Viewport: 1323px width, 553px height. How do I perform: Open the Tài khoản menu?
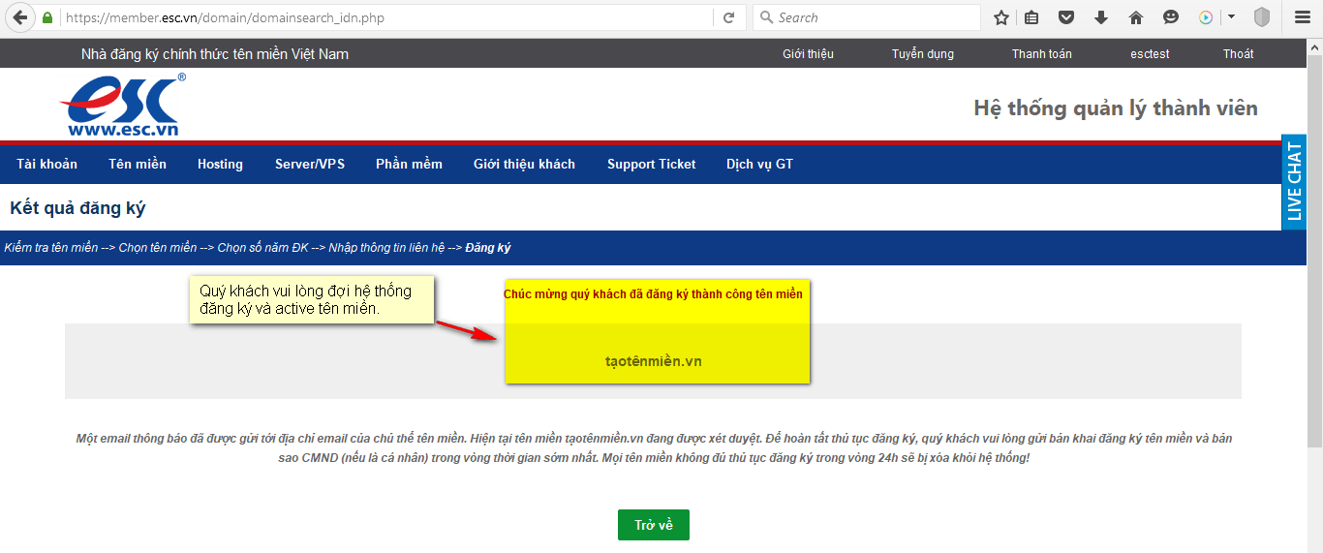point(46,164)
